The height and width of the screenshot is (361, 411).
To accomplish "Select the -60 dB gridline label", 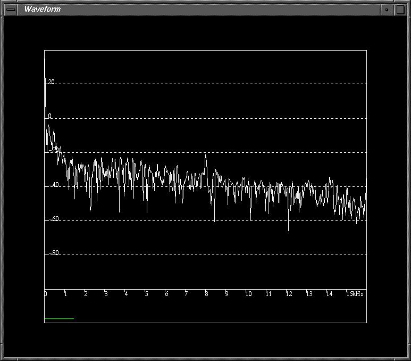I will (53, 219).
